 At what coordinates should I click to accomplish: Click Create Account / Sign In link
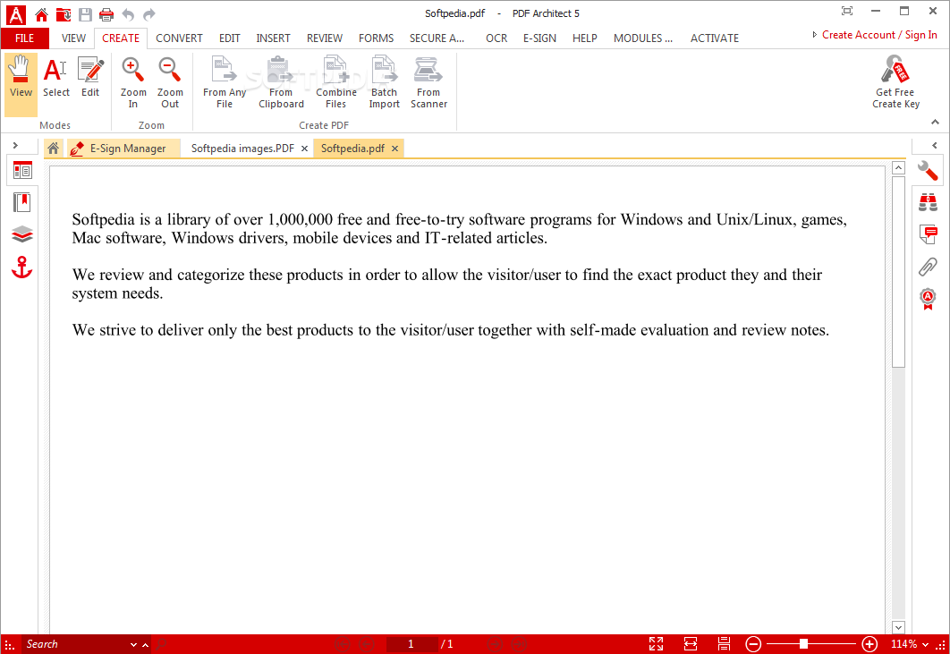tap(879, 35)
